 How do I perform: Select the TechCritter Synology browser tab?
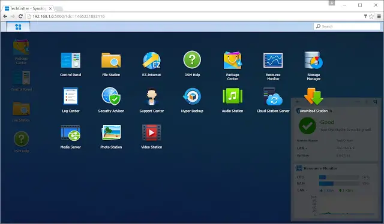pyautogui.click(x=27, y=8)
